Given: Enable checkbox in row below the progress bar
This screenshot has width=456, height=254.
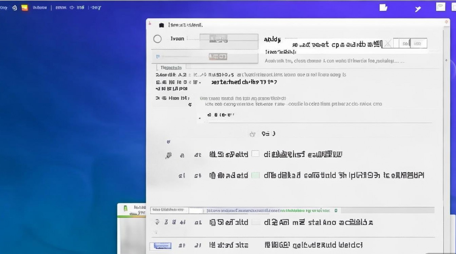Looking at the screenshot, I should click(255, 222).
